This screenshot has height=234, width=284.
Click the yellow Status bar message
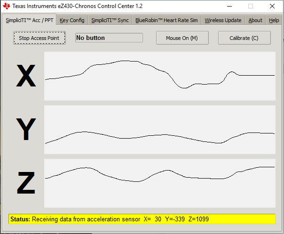pos(142,219)
